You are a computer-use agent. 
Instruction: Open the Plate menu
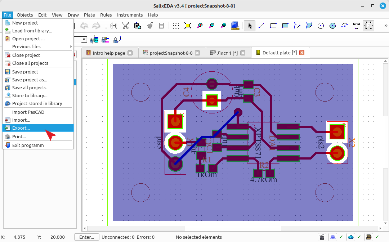[89, 15]
